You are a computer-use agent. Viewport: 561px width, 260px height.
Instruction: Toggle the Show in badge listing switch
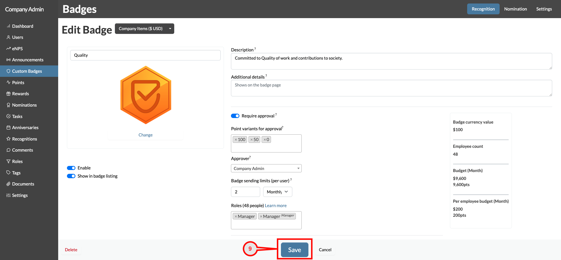[71, 176]
